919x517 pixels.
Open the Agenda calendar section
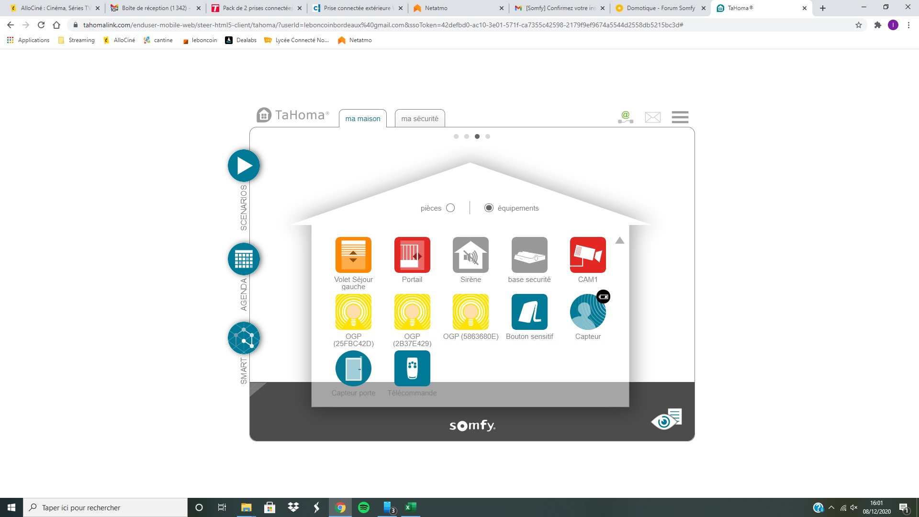[244, 259]
